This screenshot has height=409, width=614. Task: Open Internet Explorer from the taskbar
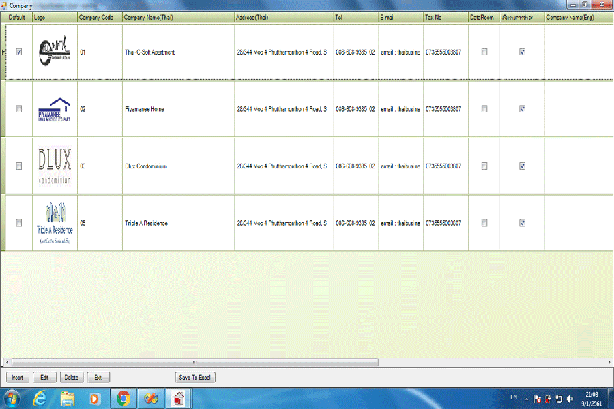click(41, 398)
